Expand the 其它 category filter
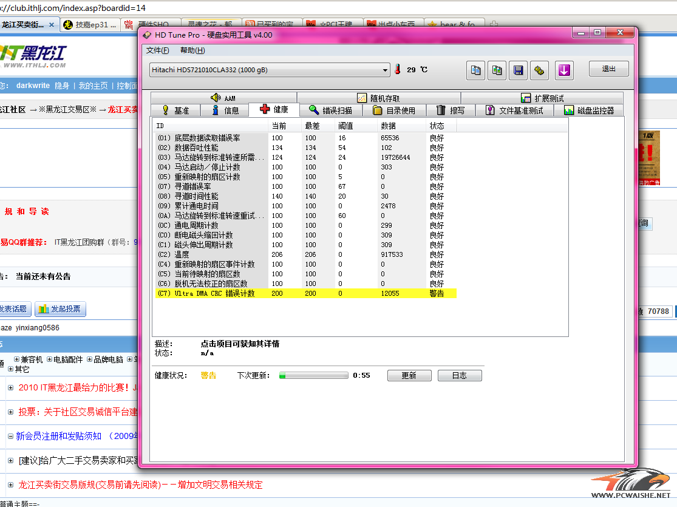 pyautogui.click(x=11, y=369)
